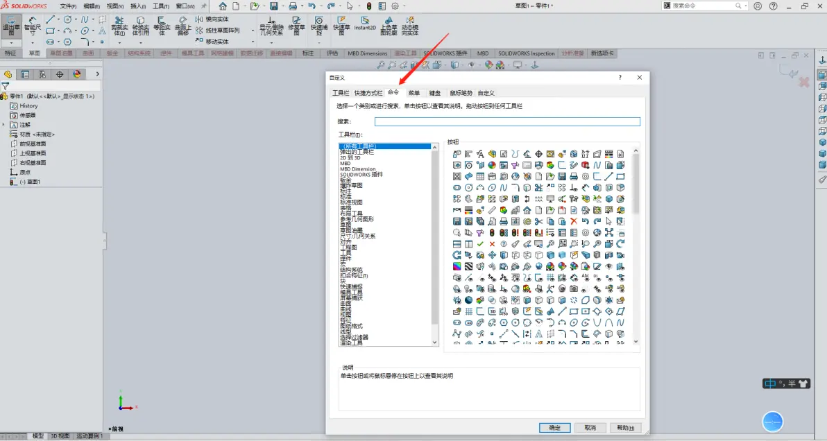
Task: Open the PropertyManager tab icon
Action: click(25, 74)
